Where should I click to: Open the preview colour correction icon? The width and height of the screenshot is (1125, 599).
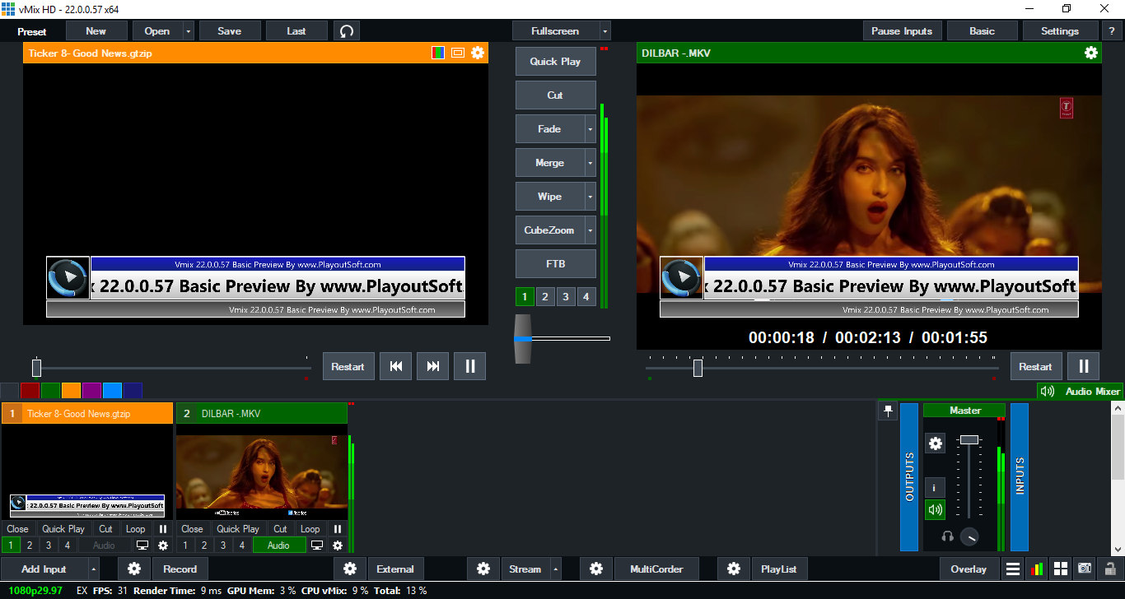coord(438,53)
